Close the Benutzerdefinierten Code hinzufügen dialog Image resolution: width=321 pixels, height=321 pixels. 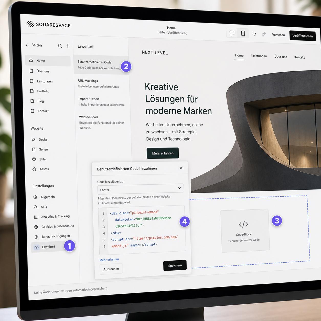pos(181,168)
